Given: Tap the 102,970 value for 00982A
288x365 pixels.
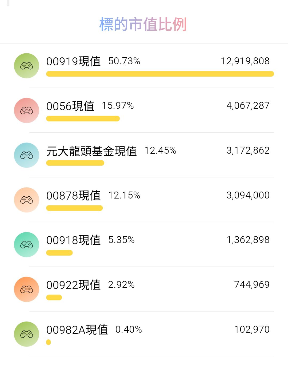Looking at the screenshot, I should click(252, 330).
